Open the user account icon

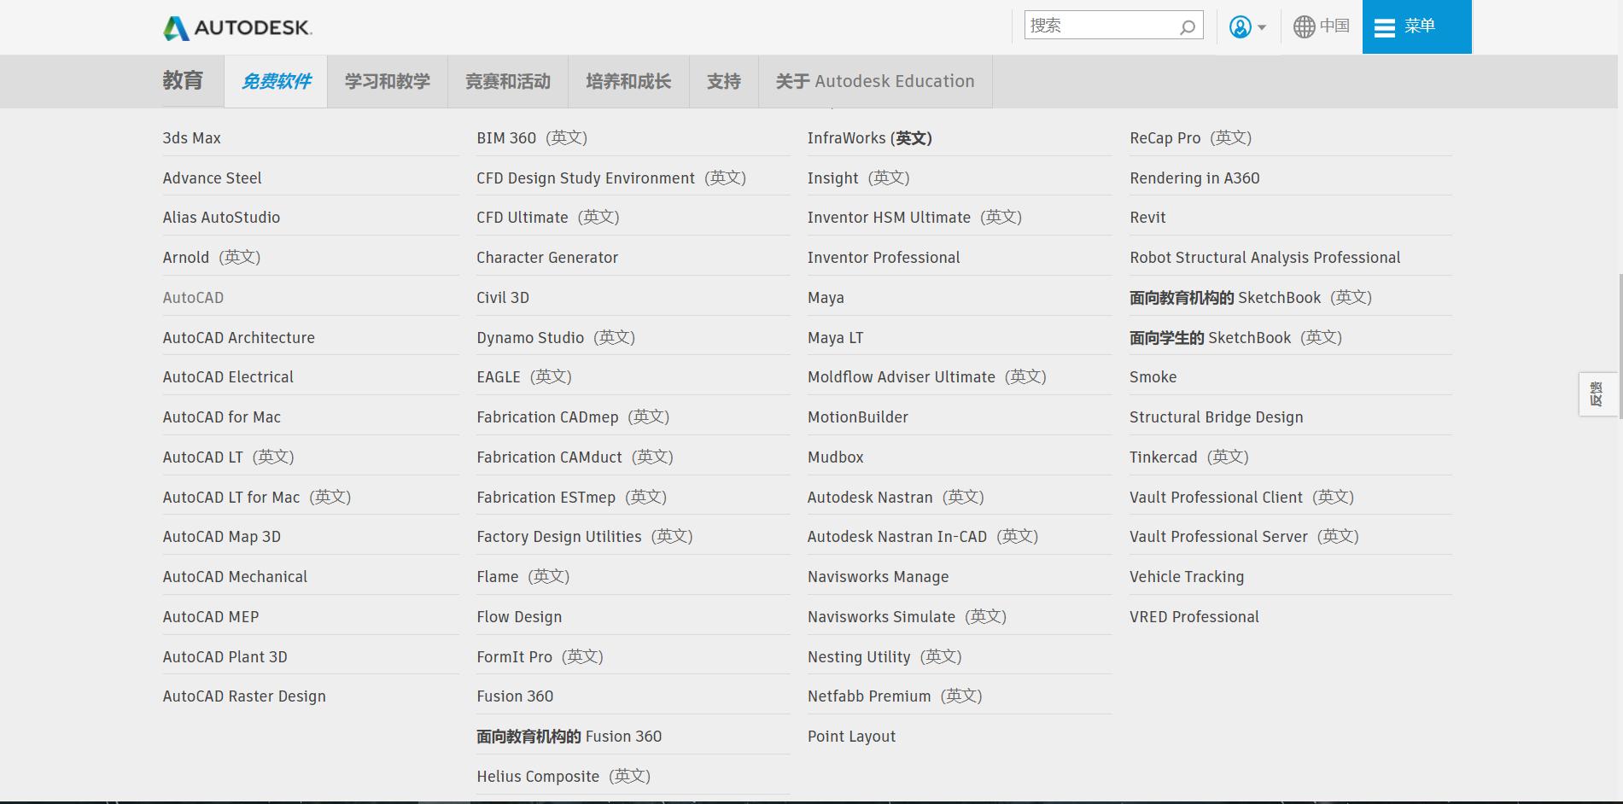(1241, 26)
